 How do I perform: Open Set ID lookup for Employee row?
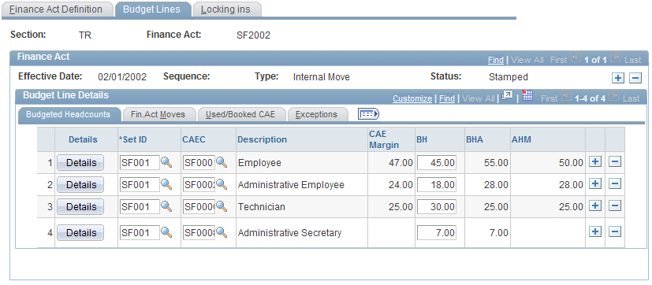[x=166, y=162]
